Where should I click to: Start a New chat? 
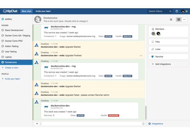(x=27, y=11)
